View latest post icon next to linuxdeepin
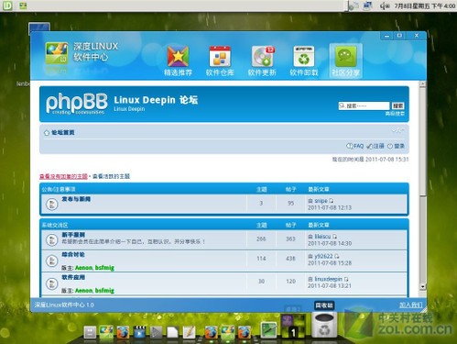The width and height of the screenshot is (457, 344). tap(346, 279)
